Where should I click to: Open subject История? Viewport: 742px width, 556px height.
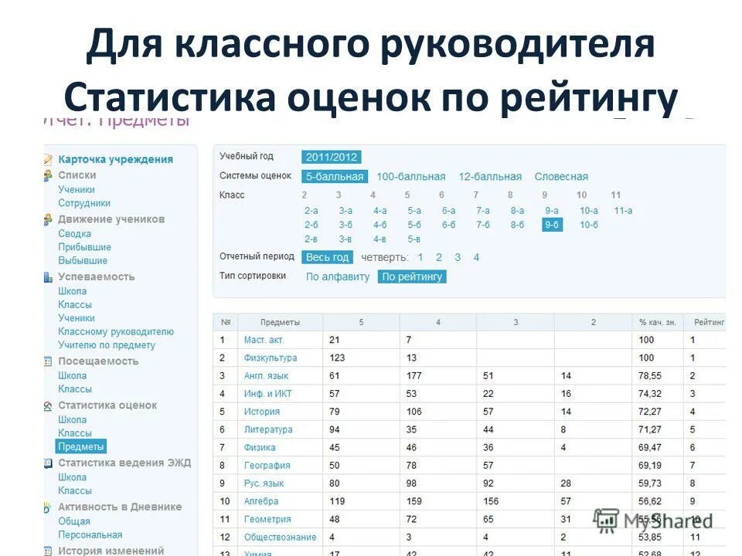pyautogui.click(x=262, y=412)
